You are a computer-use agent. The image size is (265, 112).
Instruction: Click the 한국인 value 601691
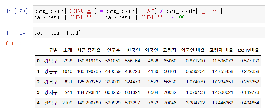tap(133, 92)
